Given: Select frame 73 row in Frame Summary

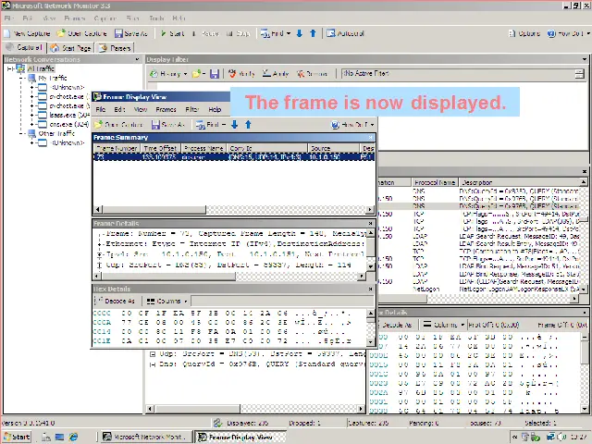Looking at the screenshot, I should [x=234, y=157].
